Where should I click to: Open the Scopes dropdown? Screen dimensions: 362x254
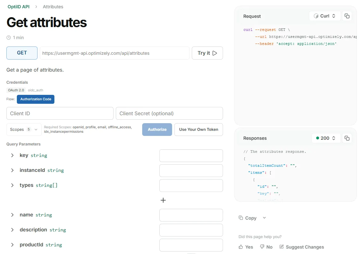click(x=24, y=130)
